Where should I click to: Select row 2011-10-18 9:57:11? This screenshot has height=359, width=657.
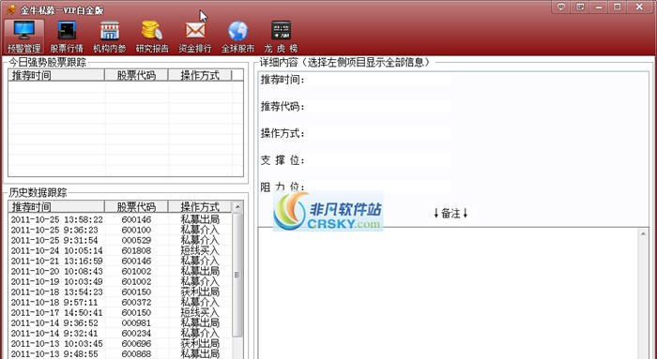(120, 302)
